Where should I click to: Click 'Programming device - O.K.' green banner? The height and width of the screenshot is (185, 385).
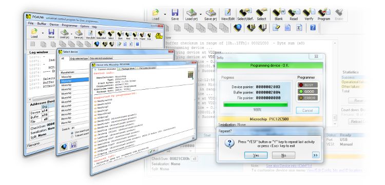coord(270,66)
